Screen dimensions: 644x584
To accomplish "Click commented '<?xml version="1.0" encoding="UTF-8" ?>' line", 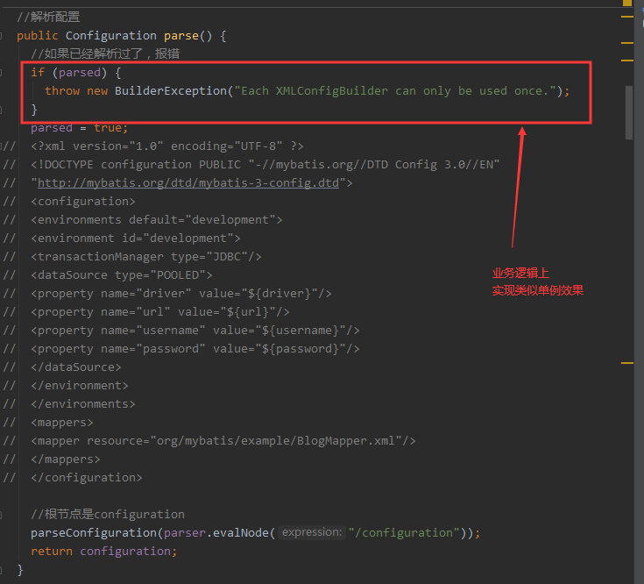I will point(167,146).
